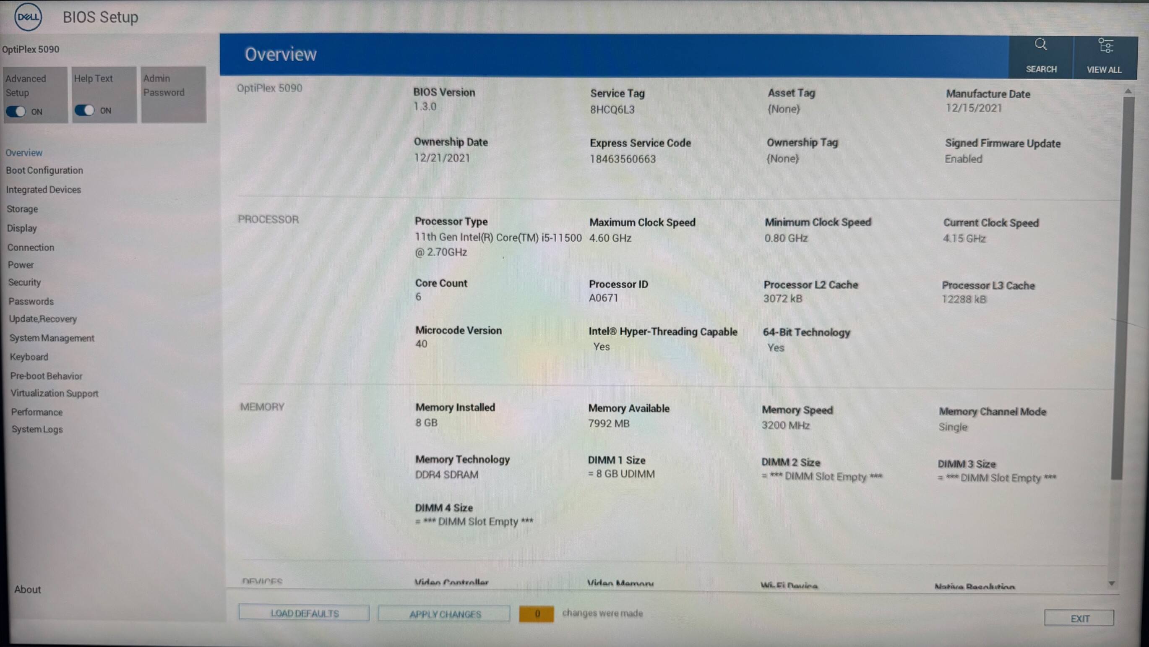
Task: Click the Ownership Tag (None) value
Action: pos(782,159)
